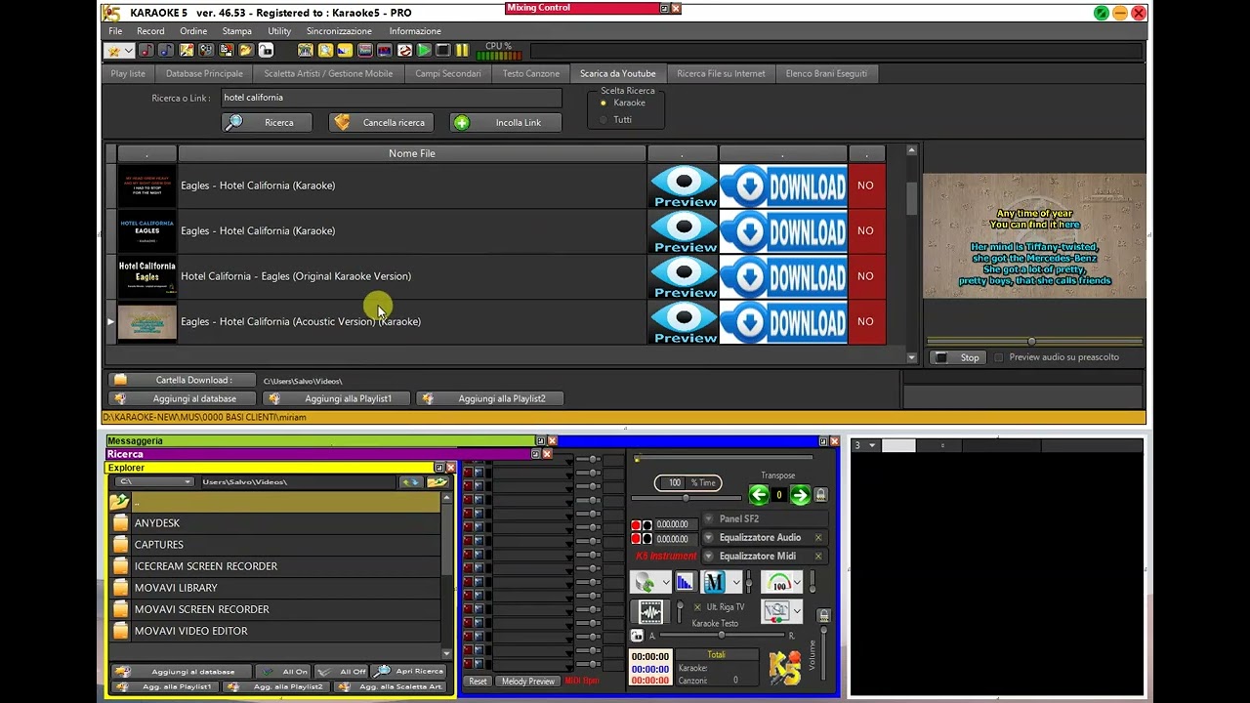
Task: Click the Incolla Link button
Action: tap(506, 122)
